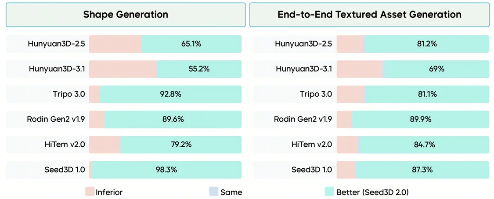Click the Inferior legend color swatch
The image size is (494, 199).
(90, 192)
